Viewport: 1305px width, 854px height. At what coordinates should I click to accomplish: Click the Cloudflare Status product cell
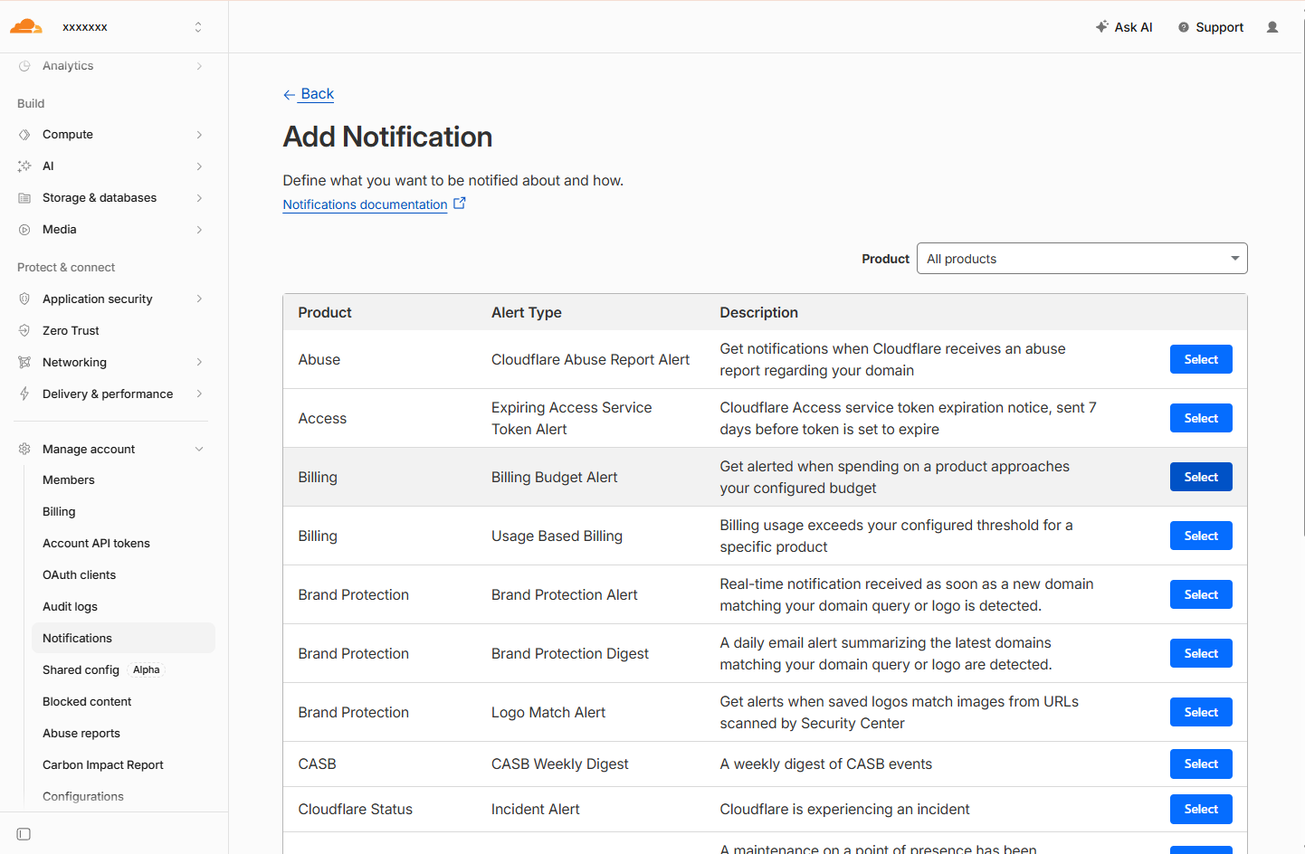tap(355, 809)
